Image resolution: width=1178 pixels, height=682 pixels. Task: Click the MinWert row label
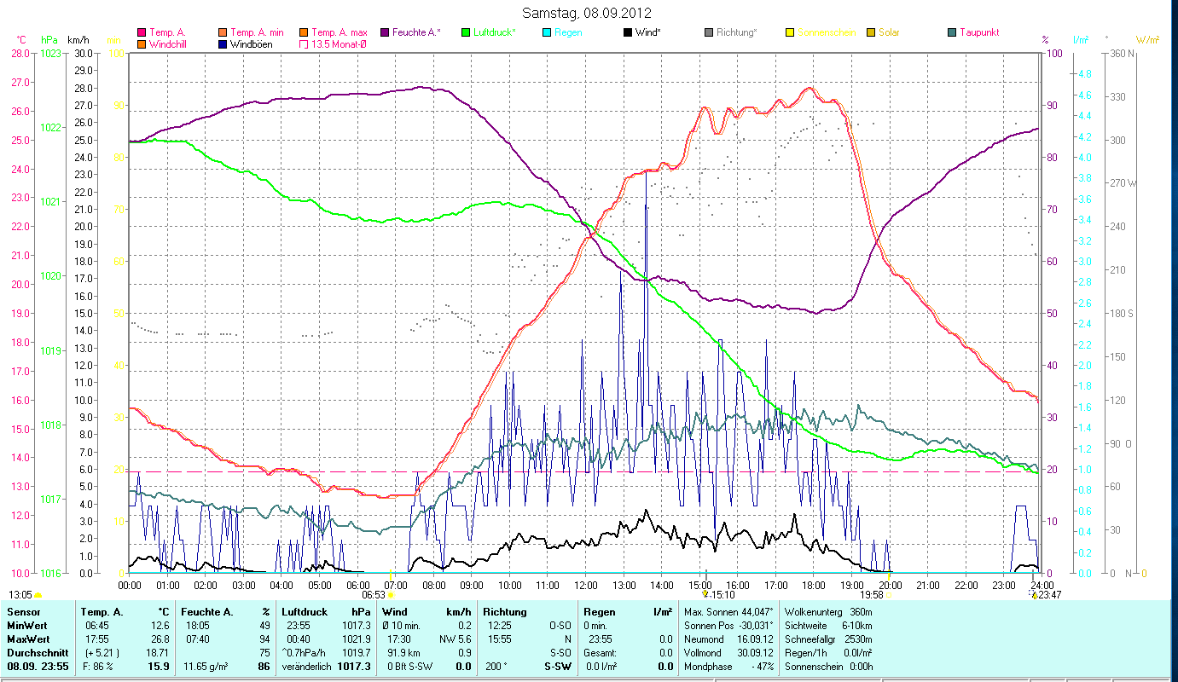point(28,625)
